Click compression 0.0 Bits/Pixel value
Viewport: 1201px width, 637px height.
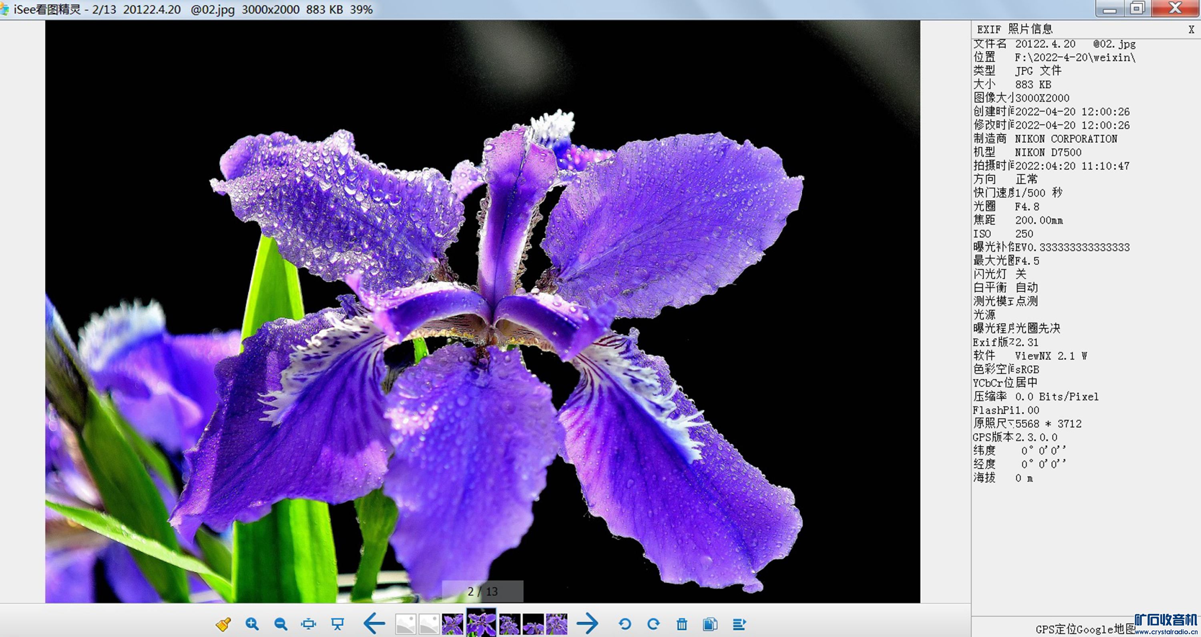tap(1057, 397)
